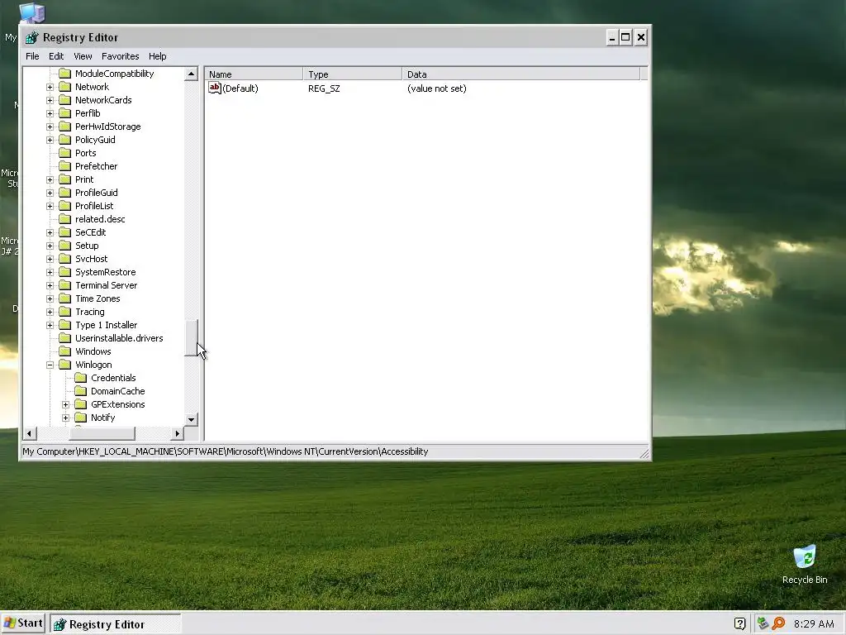Select the (Default) value name
This screenshot has height=635, width=846.
coord(240,88)
